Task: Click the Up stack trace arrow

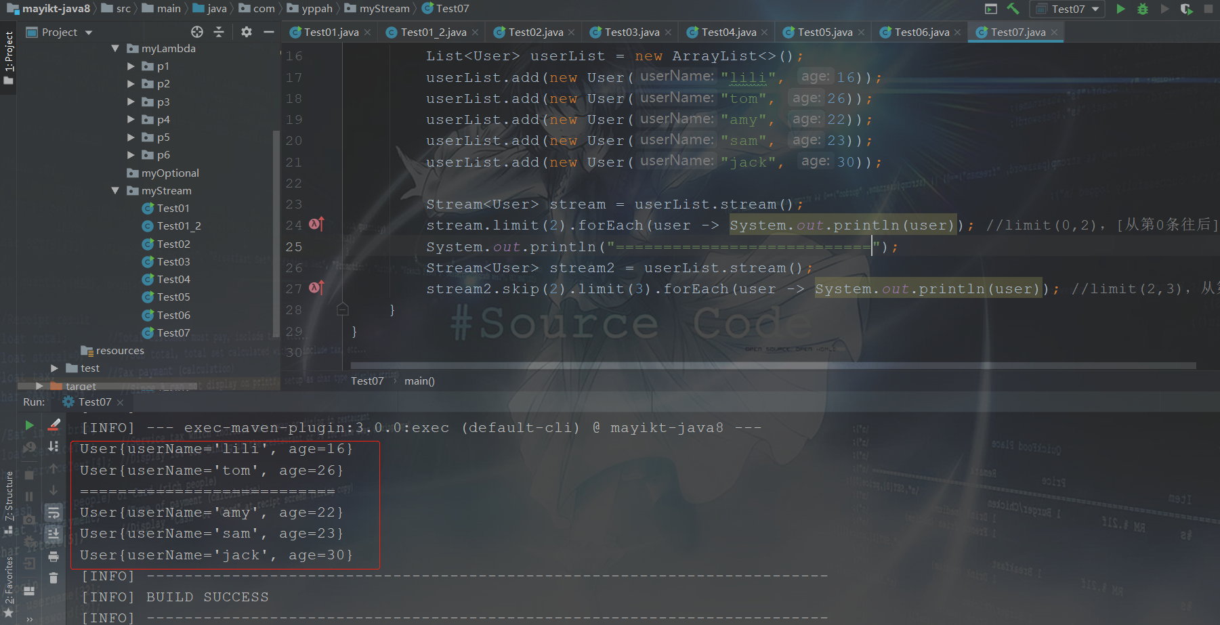Action: tap(54, 469)
